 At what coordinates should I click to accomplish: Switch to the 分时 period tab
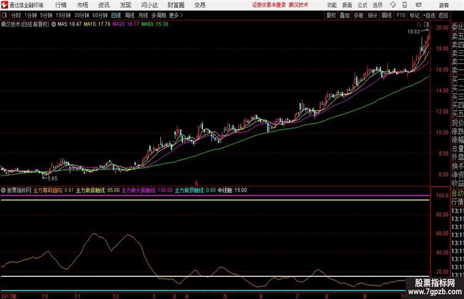pyautogui.click(x=16, y=15)
